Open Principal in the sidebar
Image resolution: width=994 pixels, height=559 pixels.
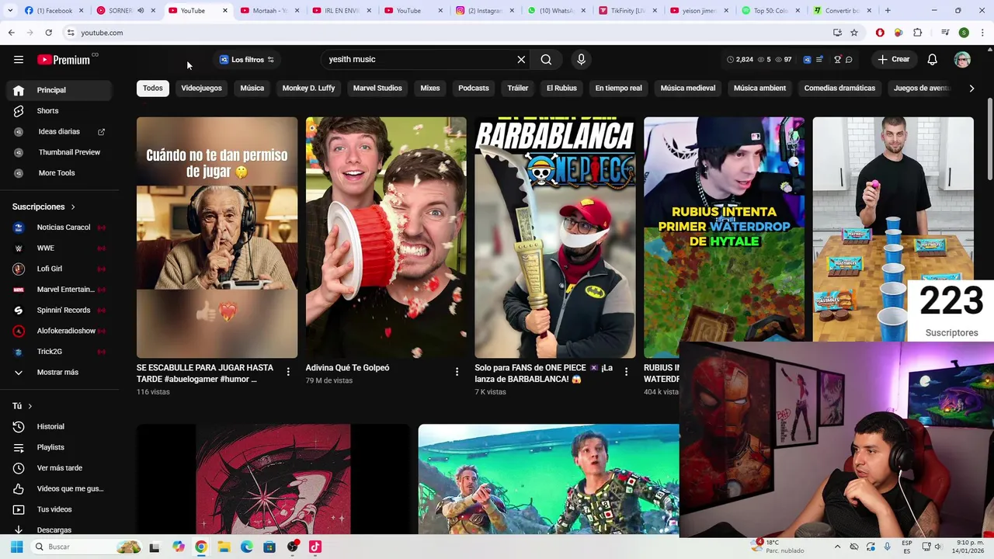click(60, 90)
